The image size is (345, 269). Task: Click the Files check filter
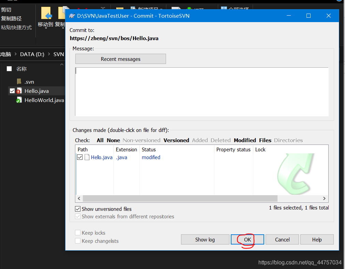(x=265, y=140)
